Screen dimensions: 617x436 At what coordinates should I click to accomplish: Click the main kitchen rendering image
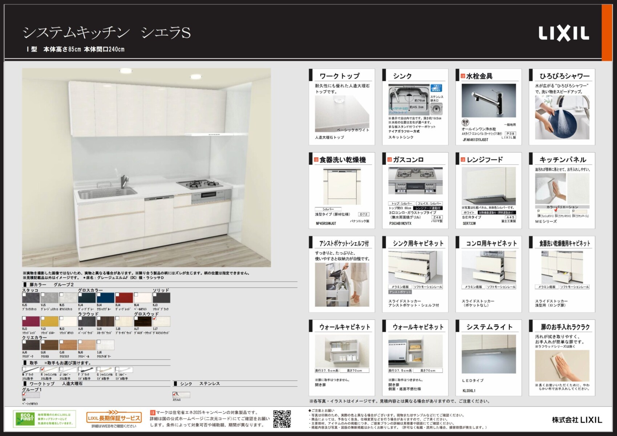click(146, 167)
